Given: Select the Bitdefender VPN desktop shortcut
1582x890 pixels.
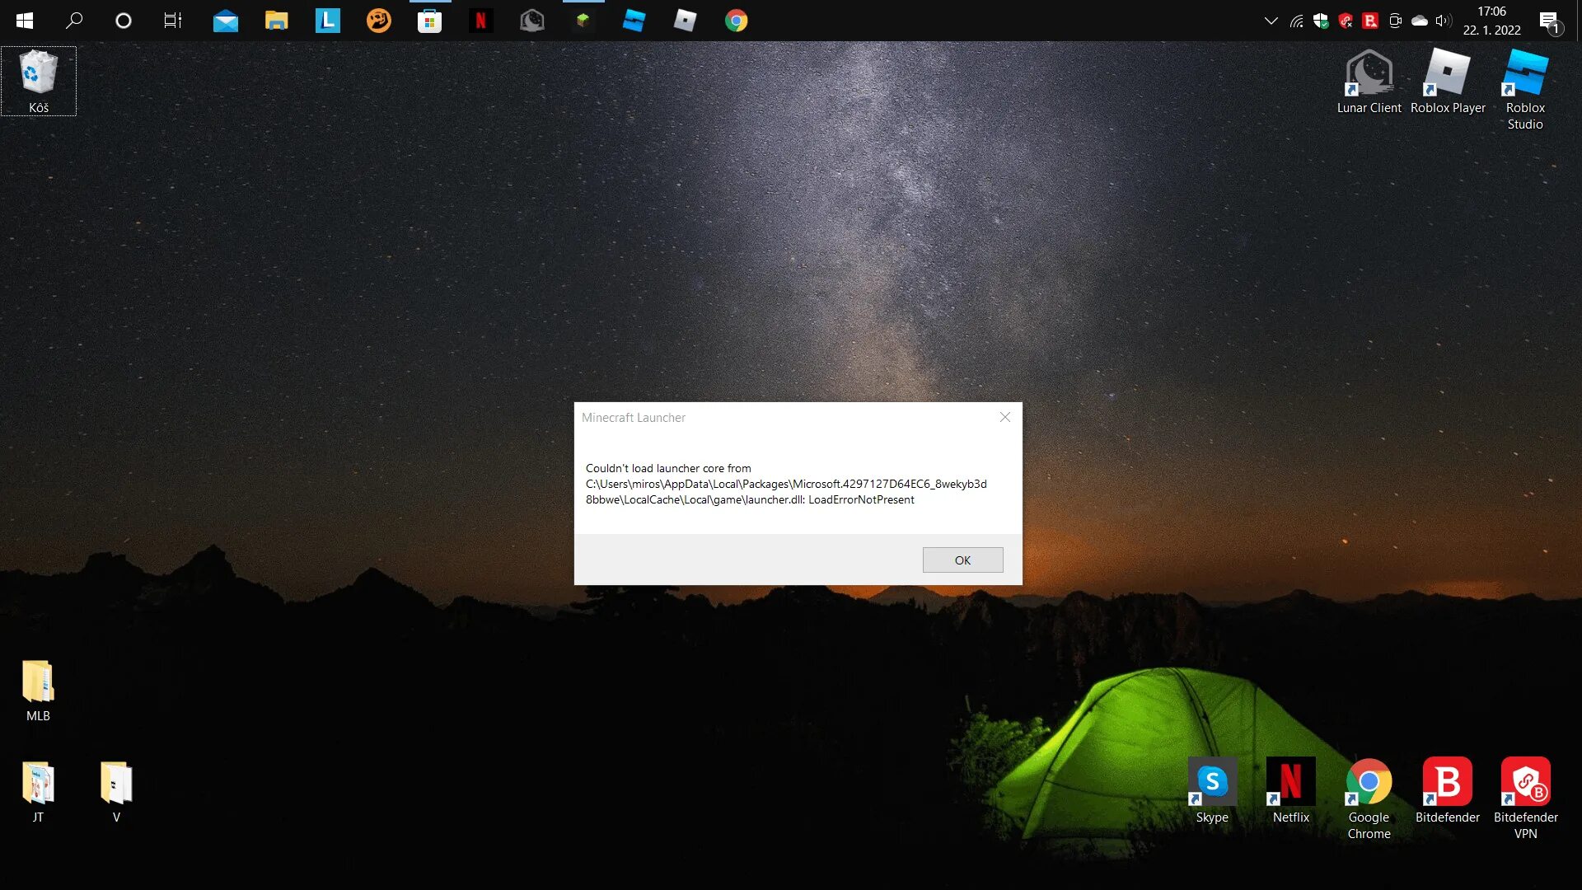Looking at the screenshot, I should 1525,799.
